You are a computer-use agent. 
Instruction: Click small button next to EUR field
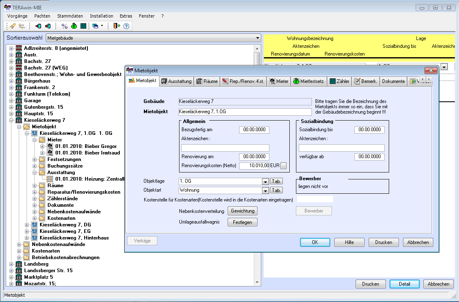click(284, 166)
